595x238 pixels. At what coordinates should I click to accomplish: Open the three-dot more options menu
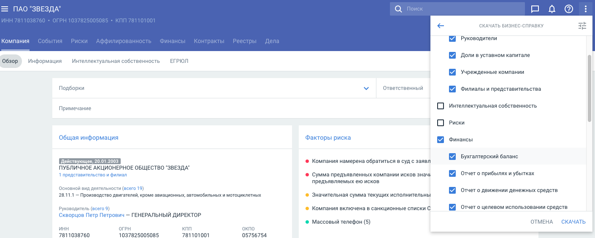pos(586,9)
